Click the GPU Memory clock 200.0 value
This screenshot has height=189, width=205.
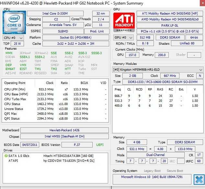pyautogui.click(x=162, y=55)
